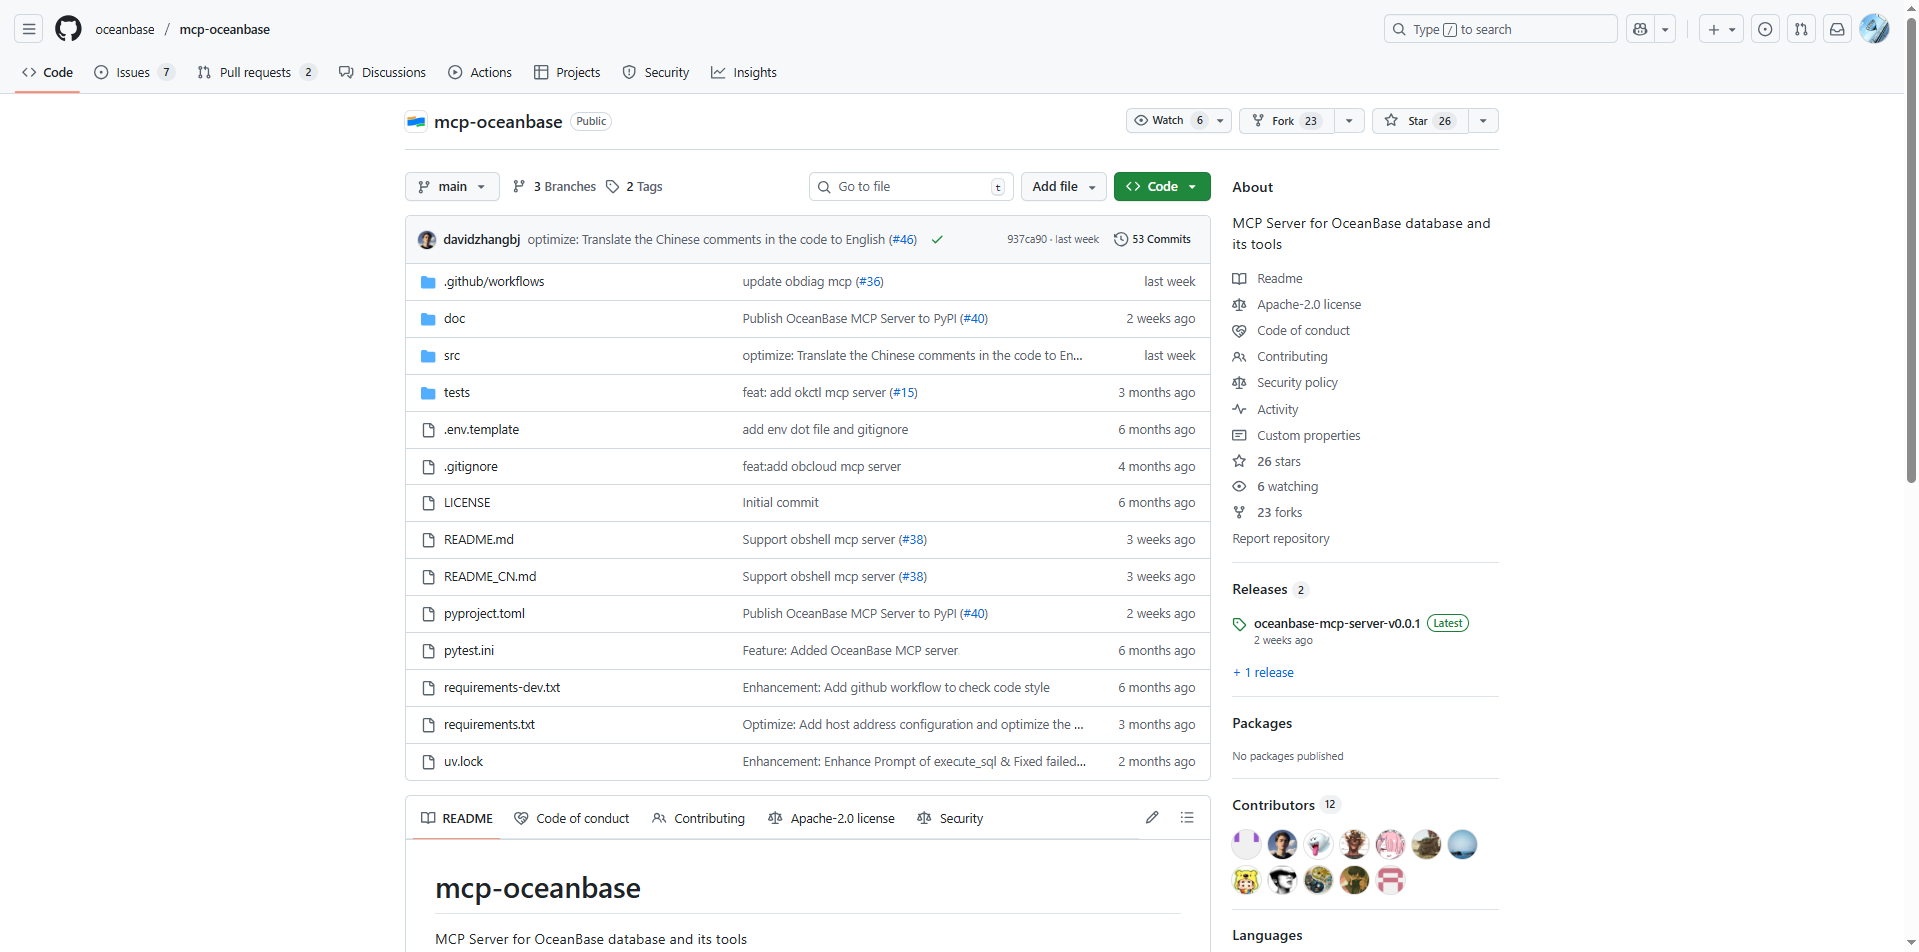
Task: Click the green commit status checkmark
Action: coord(937,239)
